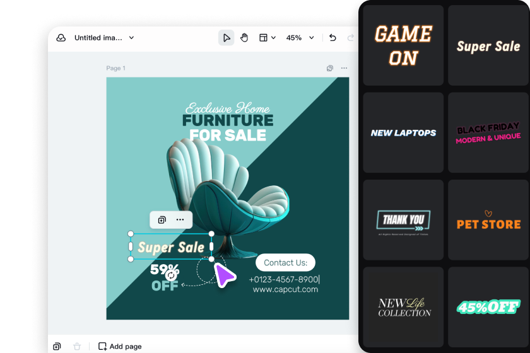
Task: Choose the PET STORE text template
Action: 488,220
